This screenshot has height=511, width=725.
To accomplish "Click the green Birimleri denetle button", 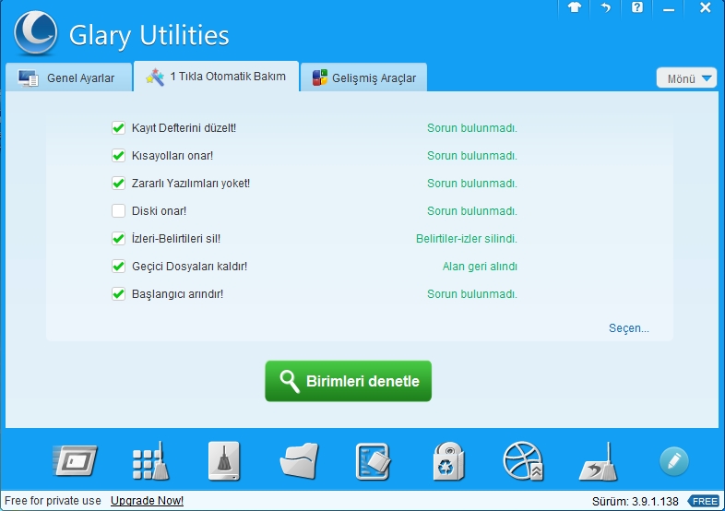I will point(348,381).
